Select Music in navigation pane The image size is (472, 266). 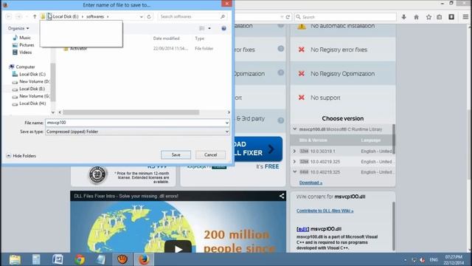click(x=24, y=38)
